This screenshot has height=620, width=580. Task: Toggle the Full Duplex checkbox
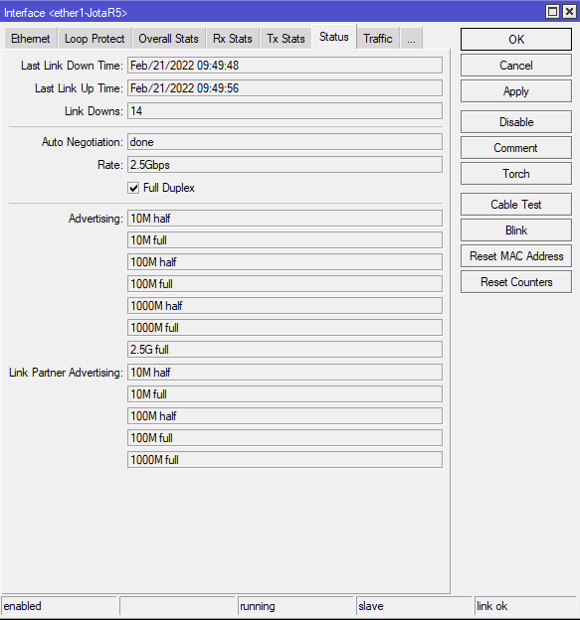(133, 188)
